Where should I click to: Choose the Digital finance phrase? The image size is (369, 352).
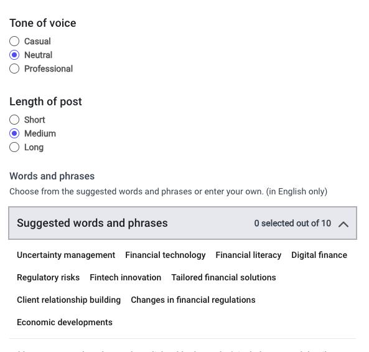tap(319, 255)
